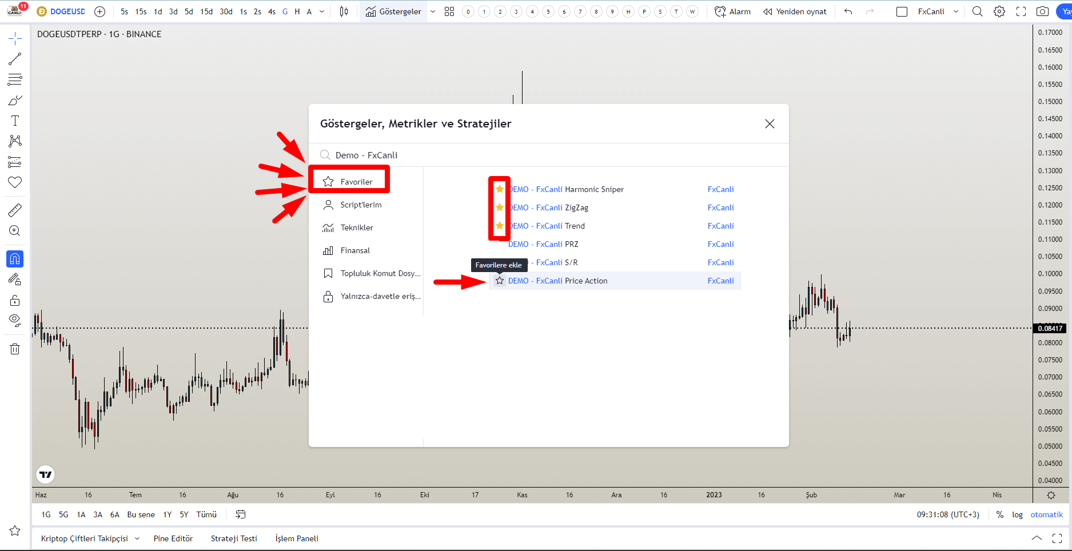Open Finansal category
This screenshot has width=1072, height=551.
coord(355,250)
